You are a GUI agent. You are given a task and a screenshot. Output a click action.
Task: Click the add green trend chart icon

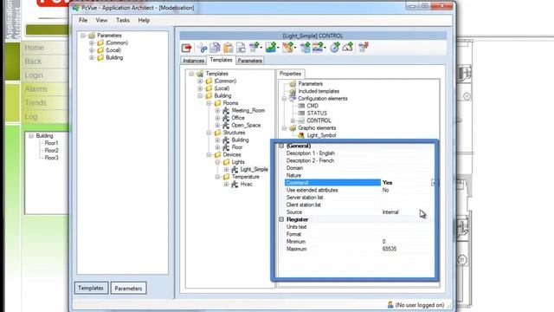[x=270, y=48]
